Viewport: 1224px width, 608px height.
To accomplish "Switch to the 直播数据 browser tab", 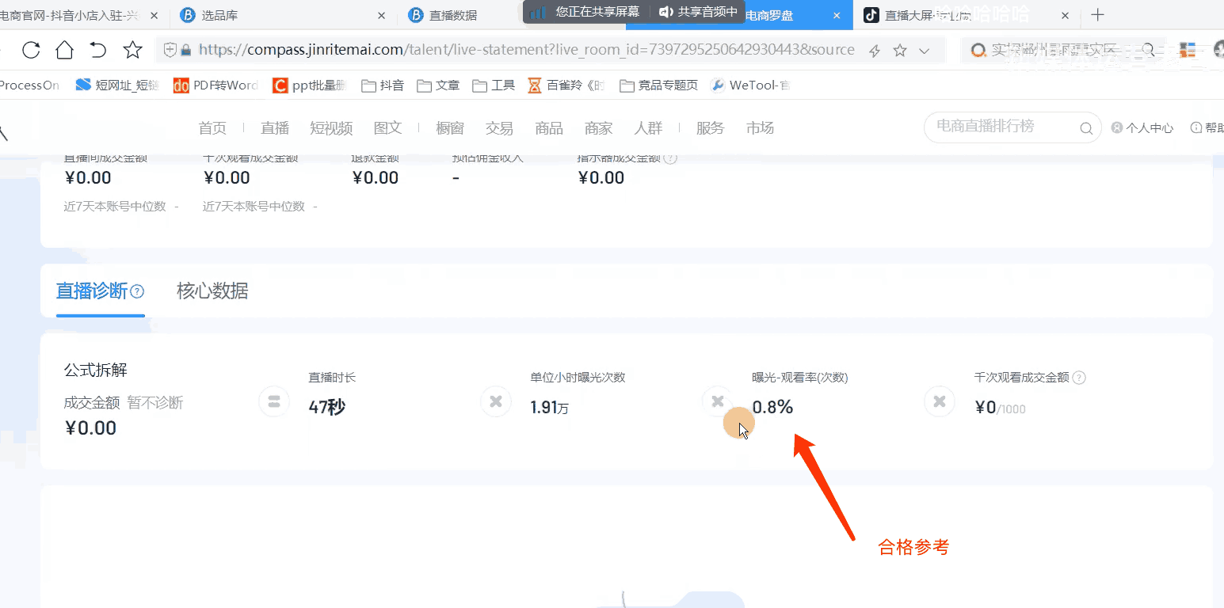I will [x=453, y=15].
